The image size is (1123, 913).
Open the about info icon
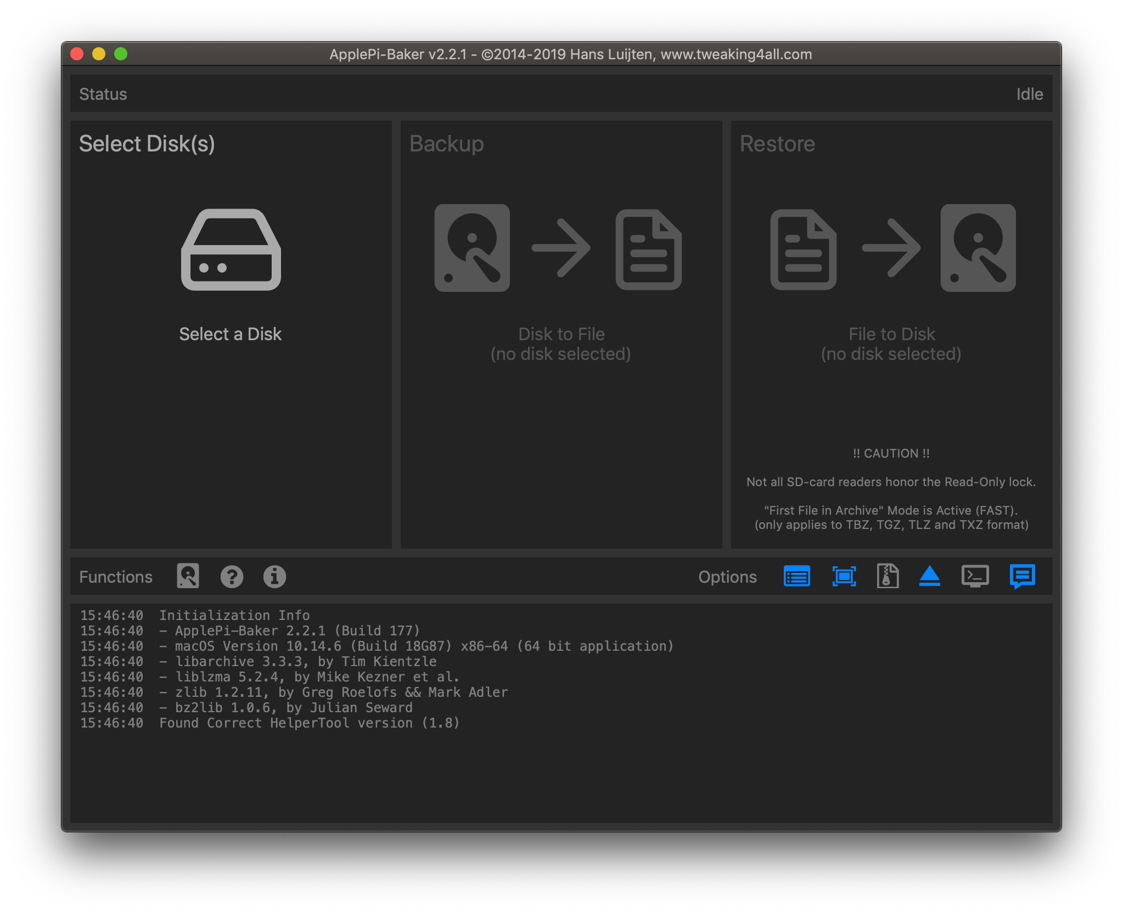tap(274, 577)
